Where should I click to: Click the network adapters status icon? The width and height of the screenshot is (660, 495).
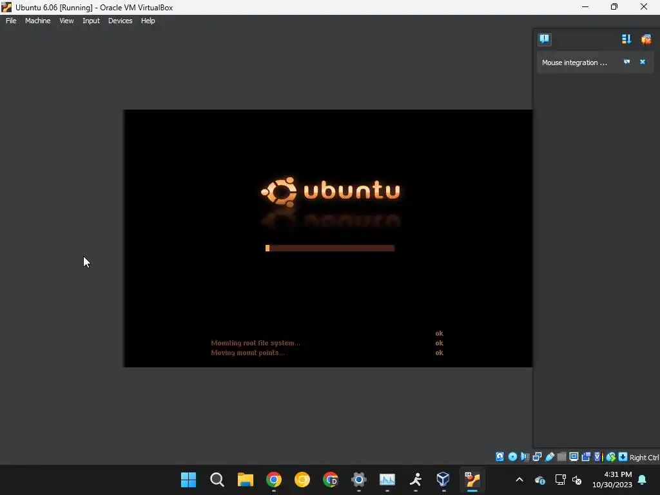point(537,457)
